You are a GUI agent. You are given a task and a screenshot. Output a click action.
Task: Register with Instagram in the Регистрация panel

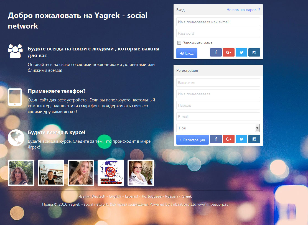click(x=254, y=139)
